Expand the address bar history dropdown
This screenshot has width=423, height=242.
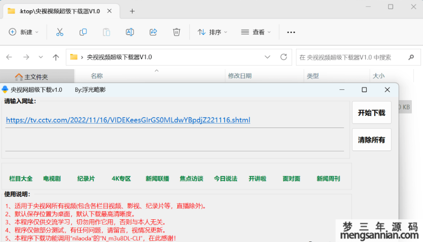(x=267, y=57)
